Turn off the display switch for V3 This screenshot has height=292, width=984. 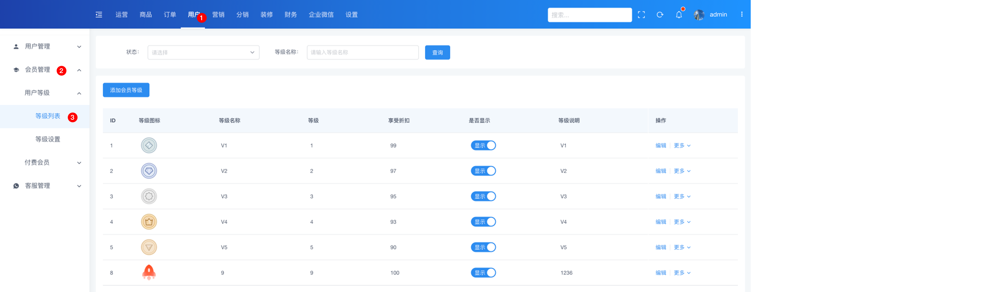pos(483,196)
